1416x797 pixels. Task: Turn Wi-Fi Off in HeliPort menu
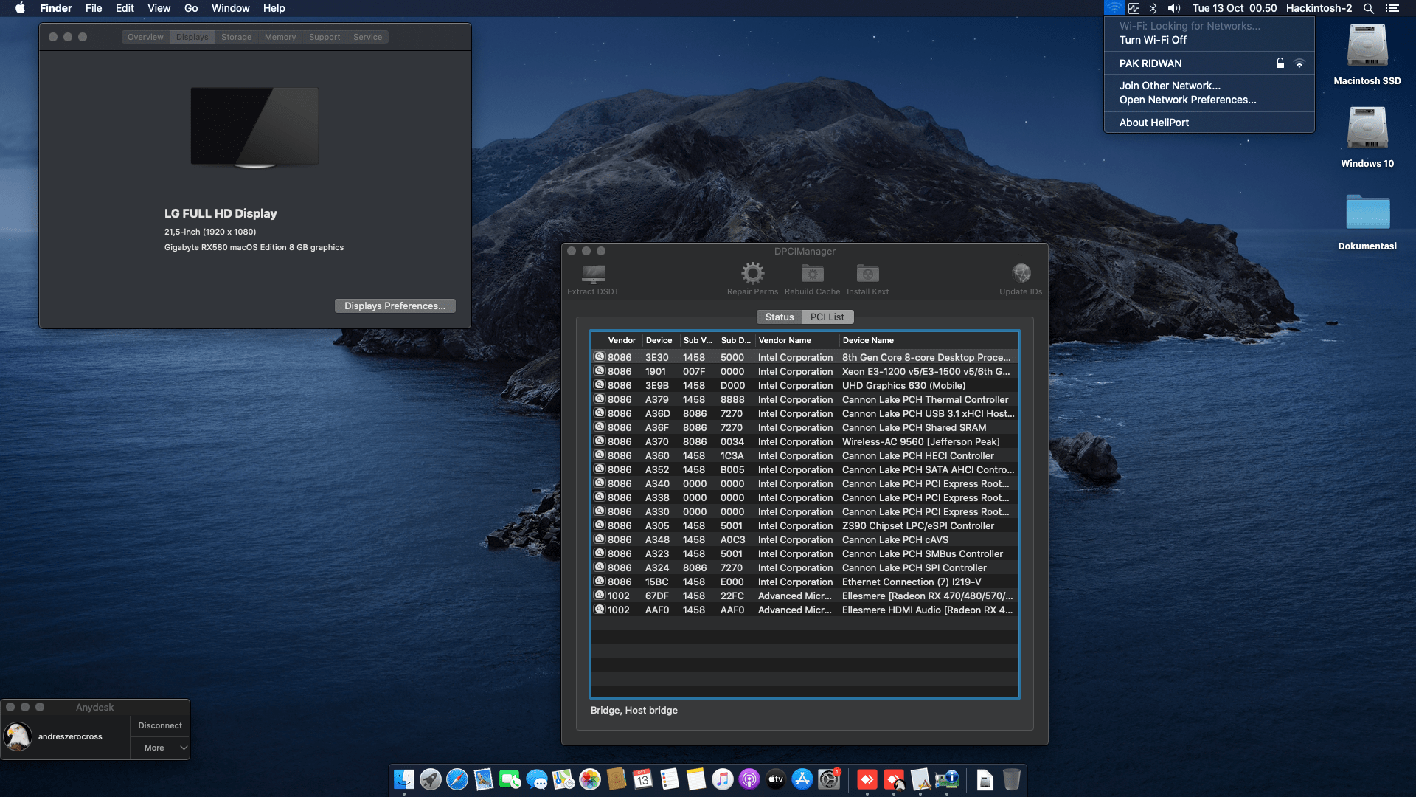pyautogui.click(x=1153, y=40)
